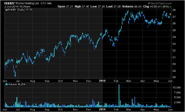Click the 5.0M volume axis label
This screenshot has width=185, height=112.
coord(177,97)
